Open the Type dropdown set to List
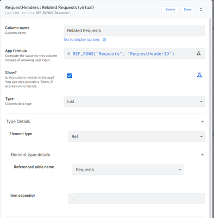Image resolution: width=214 pixels, height=218 pixels. coord(134,101)
